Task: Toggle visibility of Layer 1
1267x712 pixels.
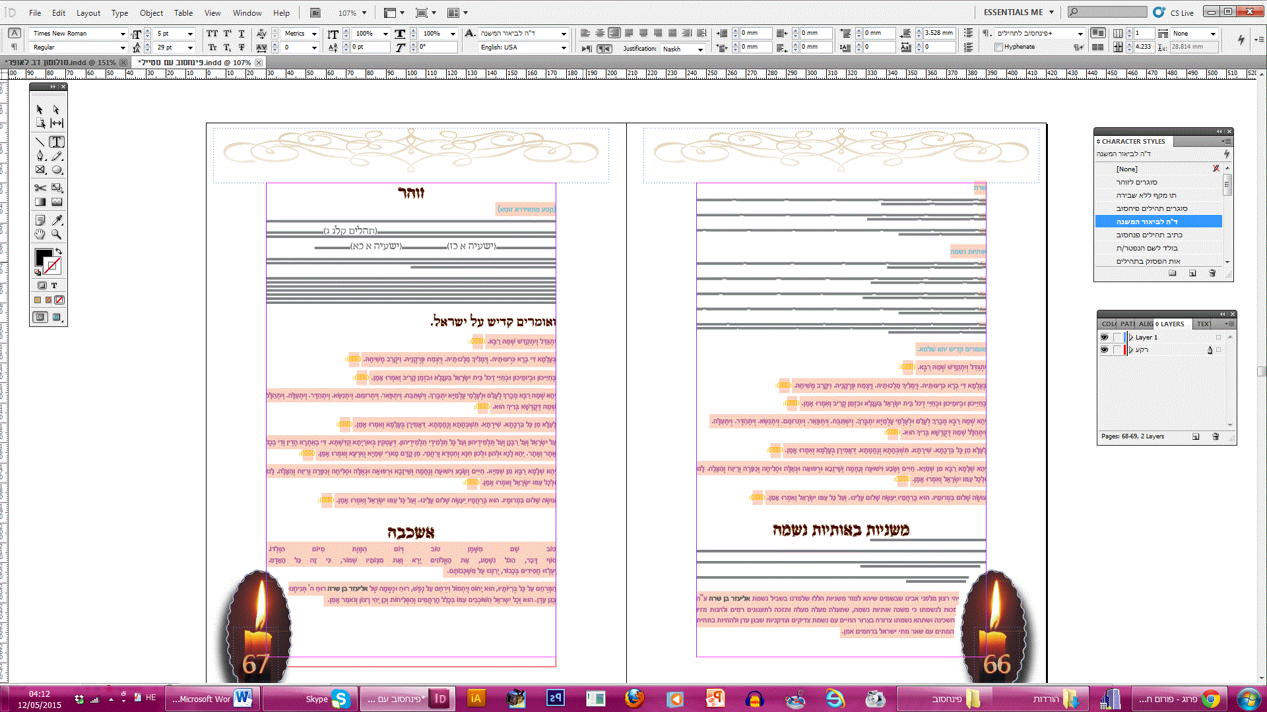Action: 1104,337
